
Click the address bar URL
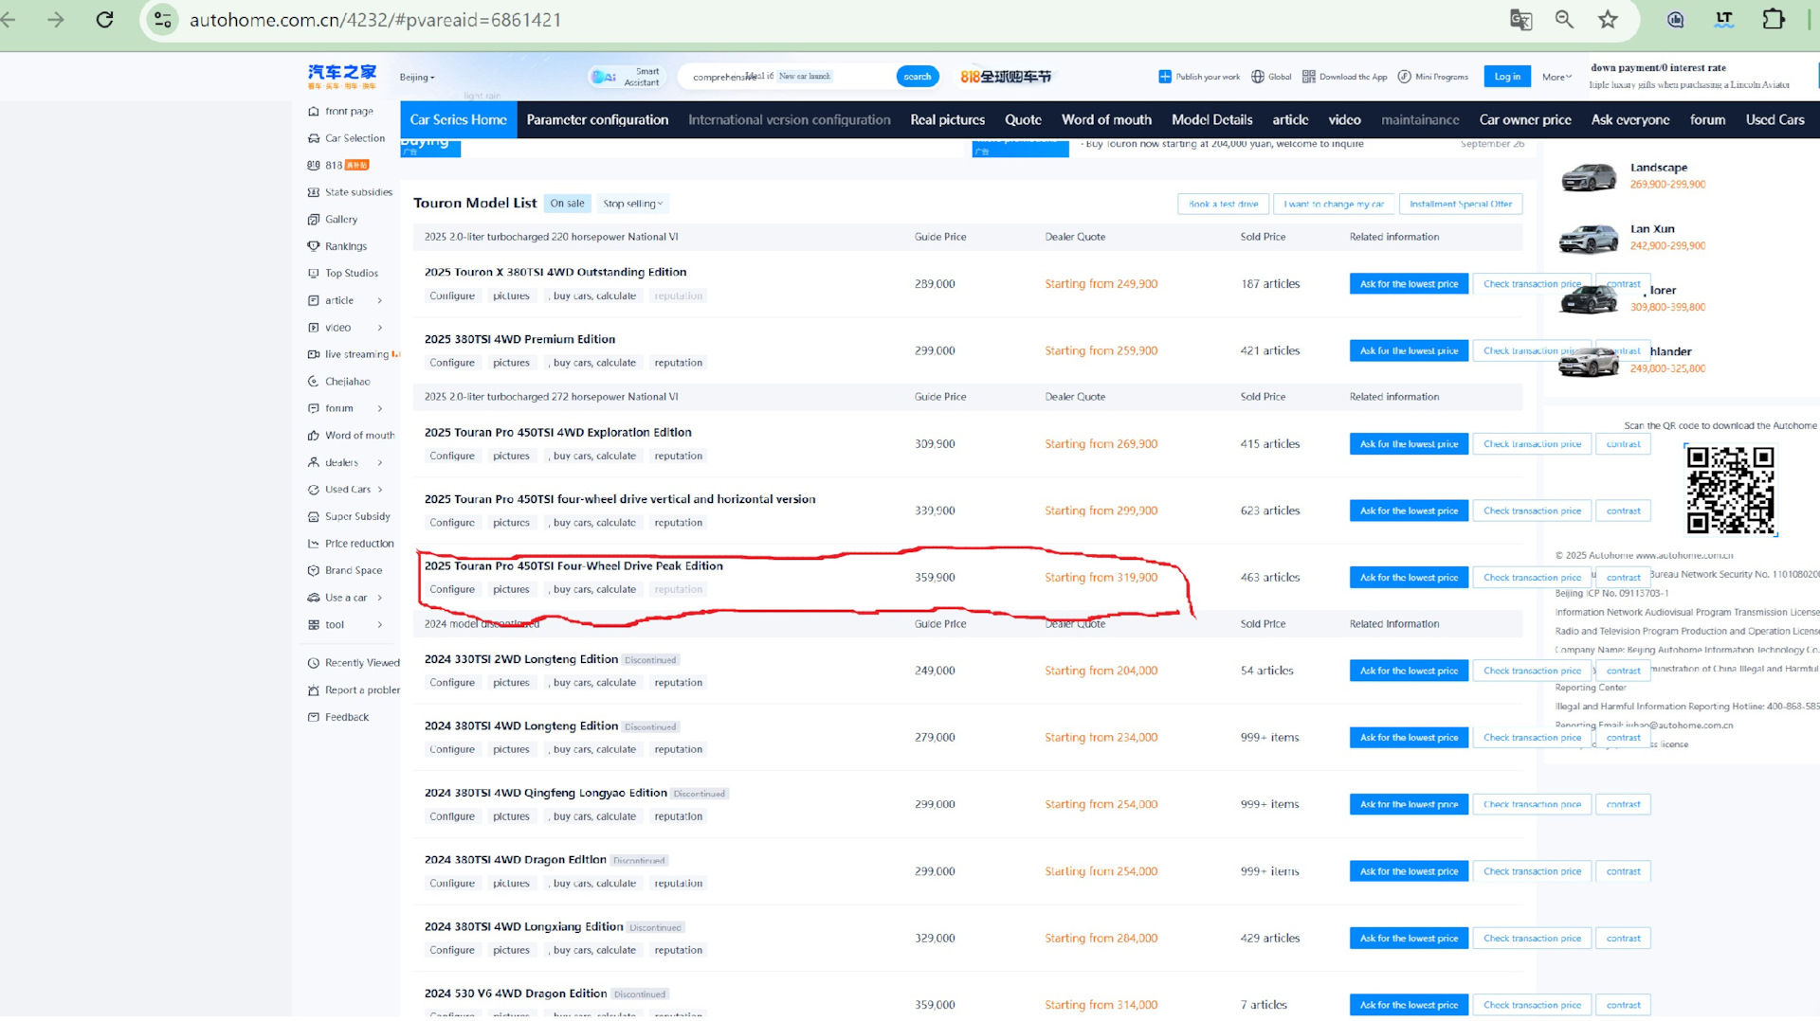pos(375,20)
